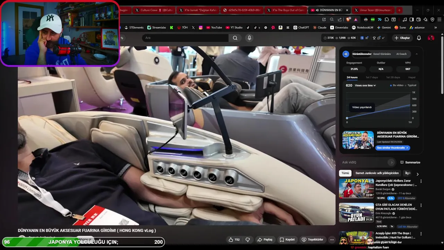Switch to the Umur Tezer browser tab
This screenshot has width=444, height=250.
[373, 10]
